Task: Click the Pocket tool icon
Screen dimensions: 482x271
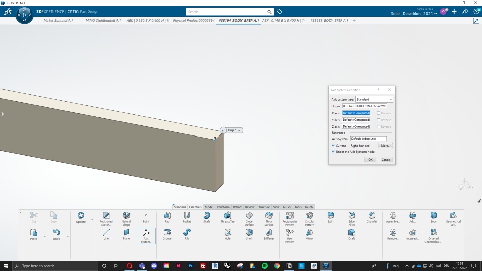Action: 187,216
